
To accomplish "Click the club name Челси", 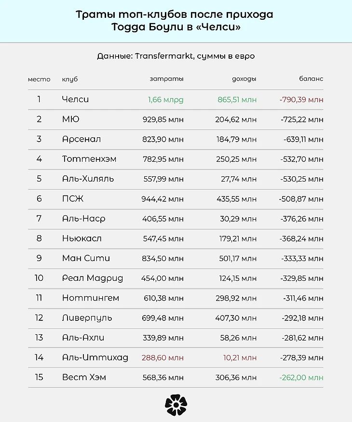I will coord(75,99).
